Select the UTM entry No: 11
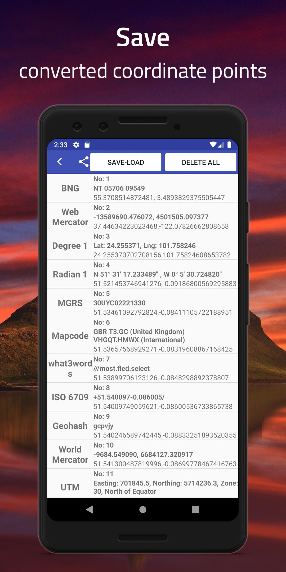This screenshot has height=572, width=286. 143,483
